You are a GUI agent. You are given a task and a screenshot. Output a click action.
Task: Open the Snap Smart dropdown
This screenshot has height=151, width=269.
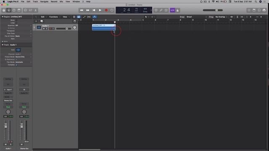[197, 17]
